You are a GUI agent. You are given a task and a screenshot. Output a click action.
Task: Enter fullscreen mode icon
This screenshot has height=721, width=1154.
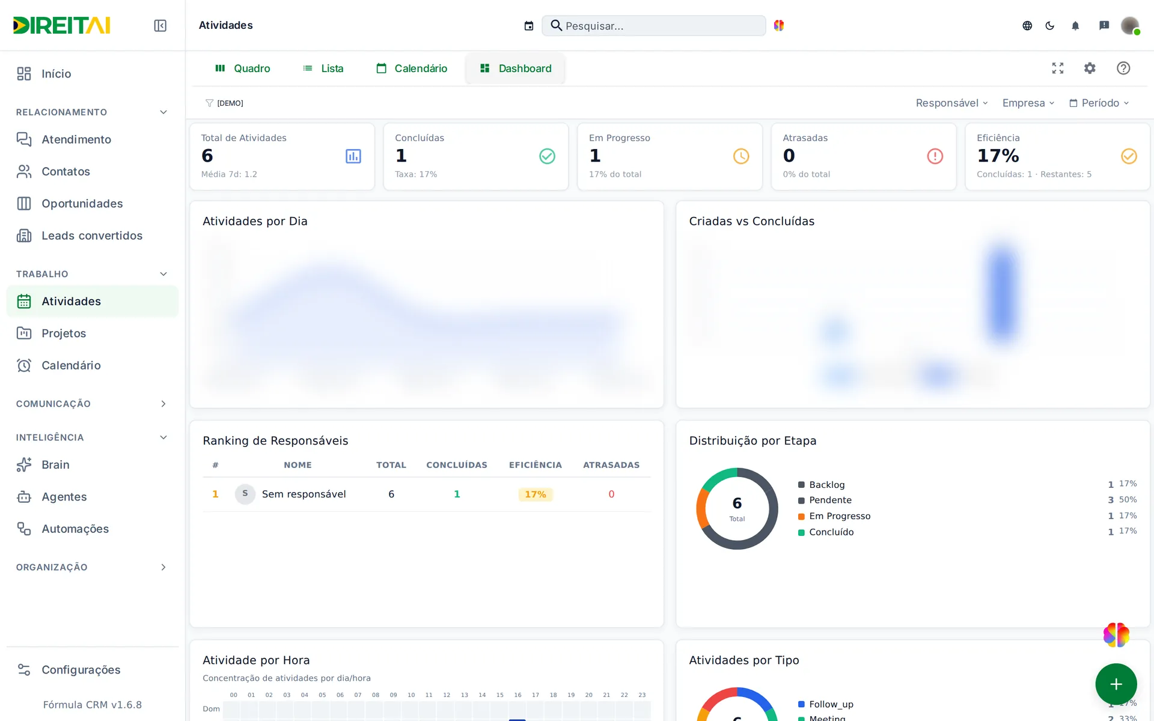tap(1058, 68)
